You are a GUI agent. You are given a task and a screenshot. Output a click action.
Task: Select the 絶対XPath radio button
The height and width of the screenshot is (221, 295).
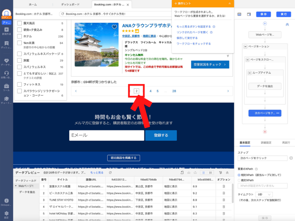tap(239, 180)
